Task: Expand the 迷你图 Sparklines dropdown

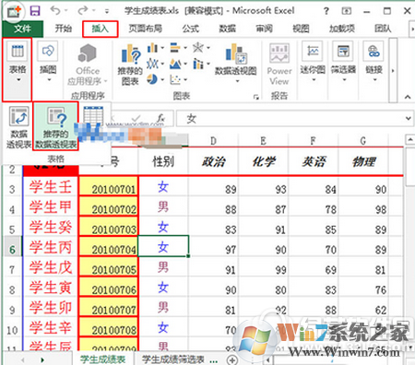Action: pos(313,62)
